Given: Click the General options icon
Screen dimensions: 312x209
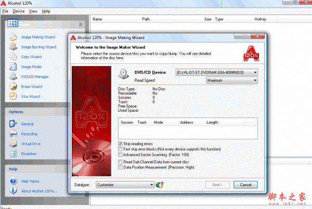Looking at the screenshot, I should [x=13, y=124].
